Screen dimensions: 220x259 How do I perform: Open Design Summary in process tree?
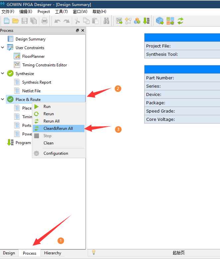point(31,39)
